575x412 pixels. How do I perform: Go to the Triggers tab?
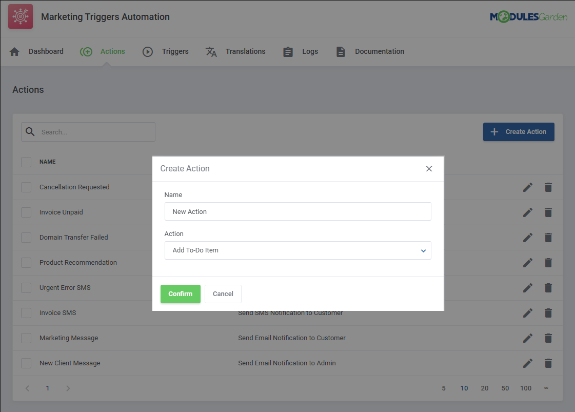165,52
